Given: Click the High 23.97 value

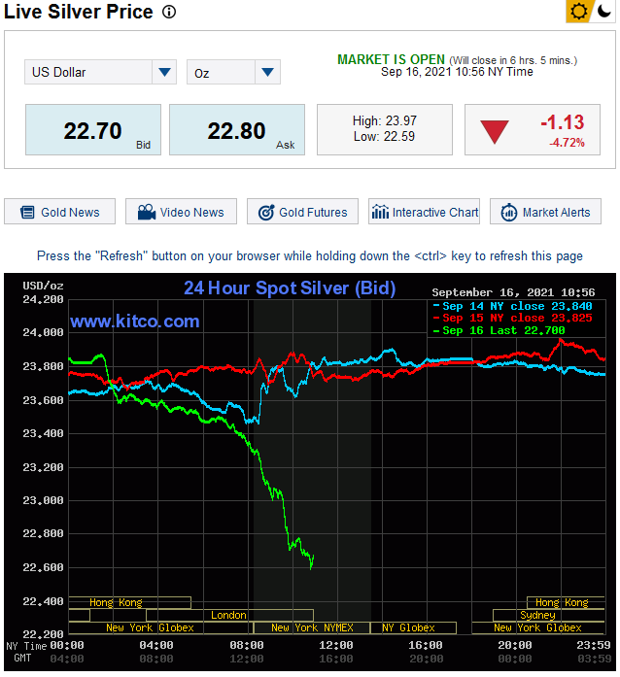Looking at the screenshot, I should coord(385,120).
